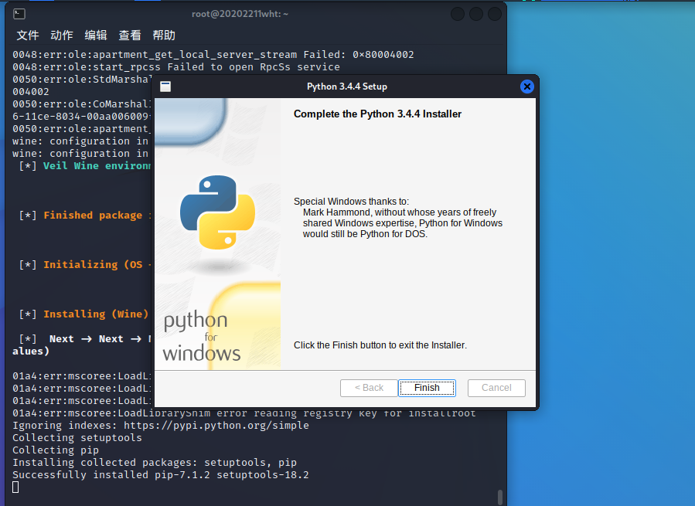
Task: Click "Installing (Wine)" orange terminal text
Action: click(x=96, y=314)
